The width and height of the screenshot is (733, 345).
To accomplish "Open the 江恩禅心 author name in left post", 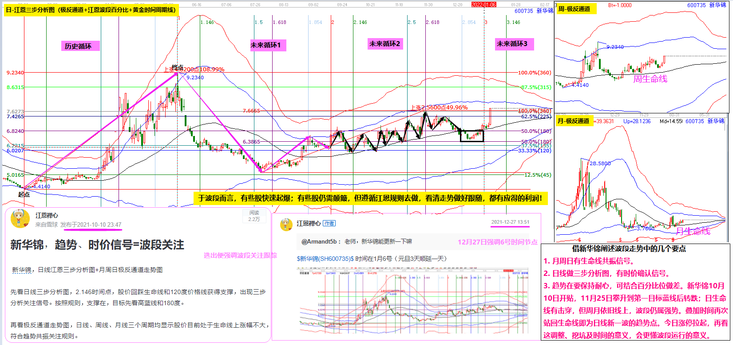I will [x=47, y=216].
